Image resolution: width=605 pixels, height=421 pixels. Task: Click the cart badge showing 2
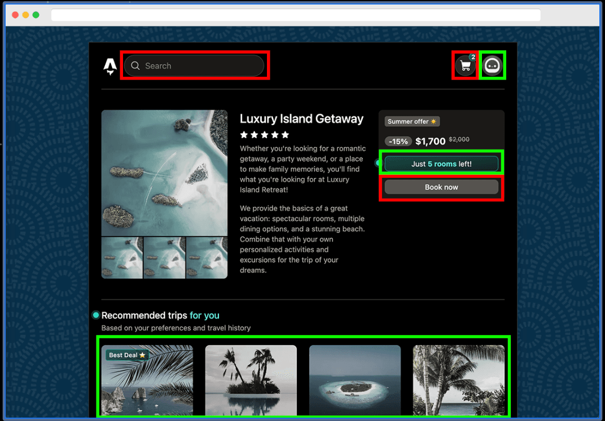click(x=473, y=57)
